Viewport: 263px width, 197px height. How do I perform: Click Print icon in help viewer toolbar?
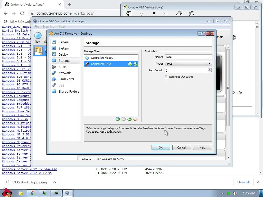pos(179,14)
